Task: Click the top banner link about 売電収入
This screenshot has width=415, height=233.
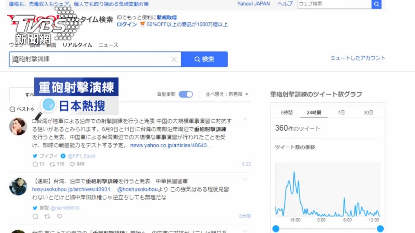Action: pos(79,4)
